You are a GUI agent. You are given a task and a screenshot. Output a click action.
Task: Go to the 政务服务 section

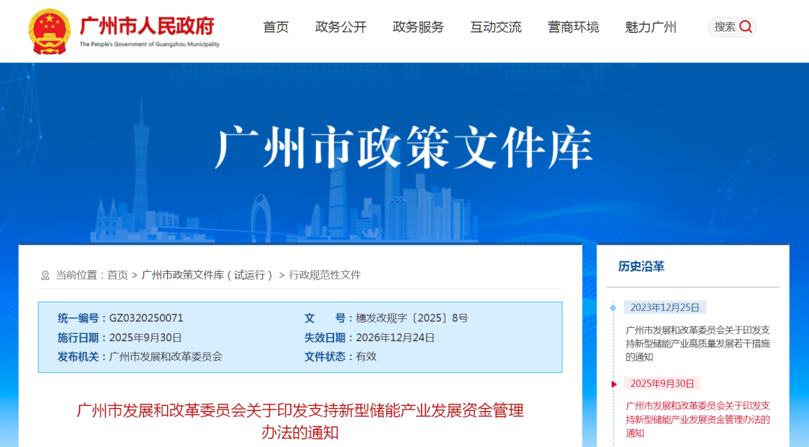(418, 28)
